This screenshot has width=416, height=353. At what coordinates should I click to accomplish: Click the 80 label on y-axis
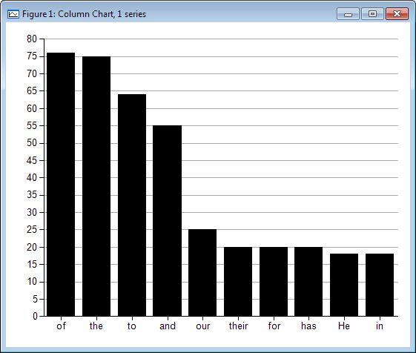(x=32, y=39)
